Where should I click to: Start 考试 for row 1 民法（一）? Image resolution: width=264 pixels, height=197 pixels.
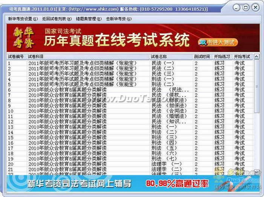[x=239, y=63]
